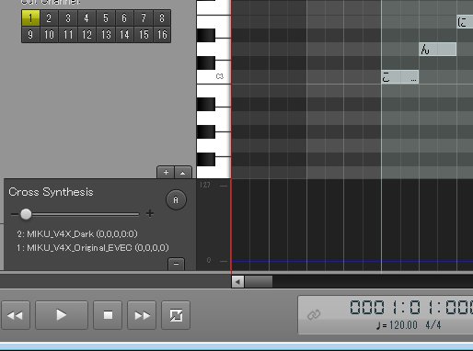Click the link chain icon beside time display
Image resolution: width=473 pixels, height=351 pixels.
tap(314, 314)
